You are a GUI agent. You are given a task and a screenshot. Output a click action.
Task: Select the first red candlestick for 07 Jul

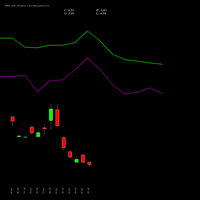[x=12, y=119]
